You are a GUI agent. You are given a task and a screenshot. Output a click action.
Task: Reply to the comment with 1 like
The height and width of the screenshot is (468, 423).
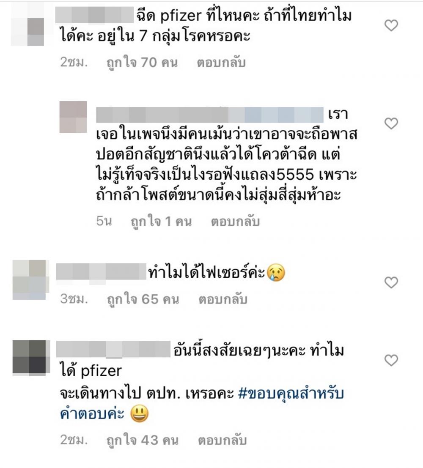coord(235,222)
